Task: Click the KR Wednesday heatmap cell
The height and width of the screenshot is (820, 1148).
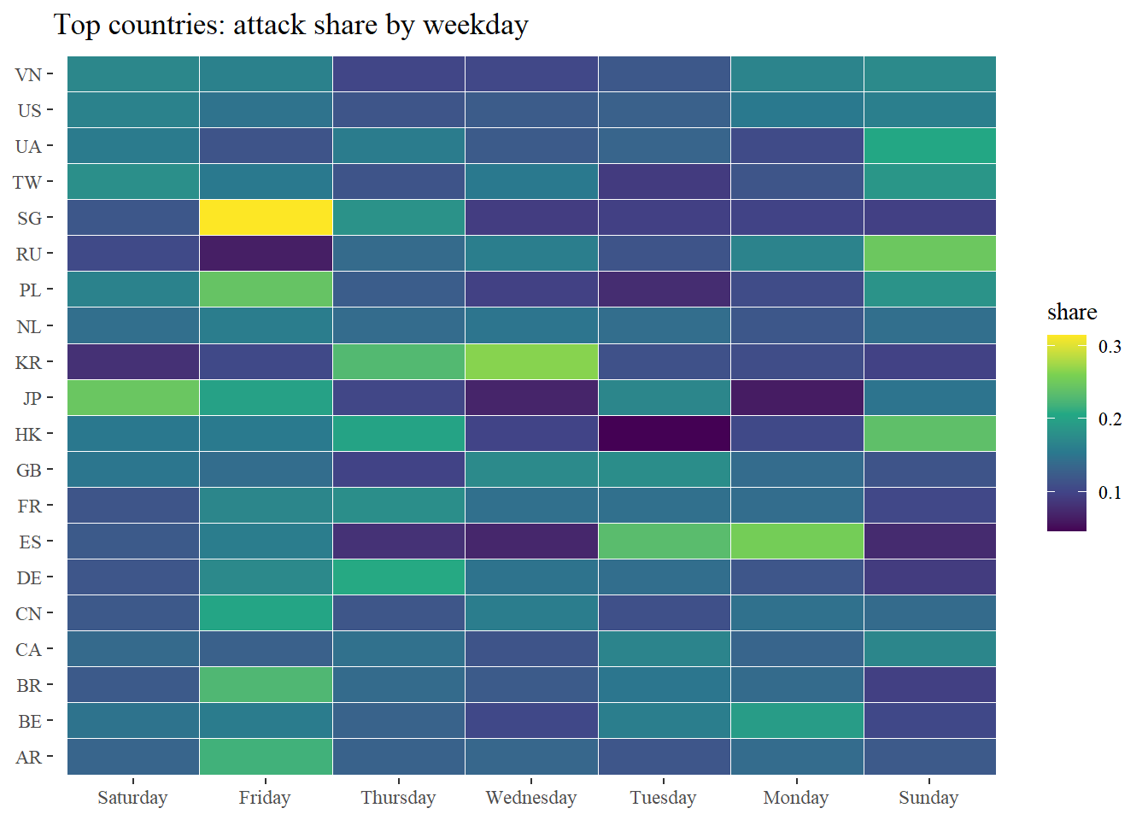Action: [x=531, y=361]
